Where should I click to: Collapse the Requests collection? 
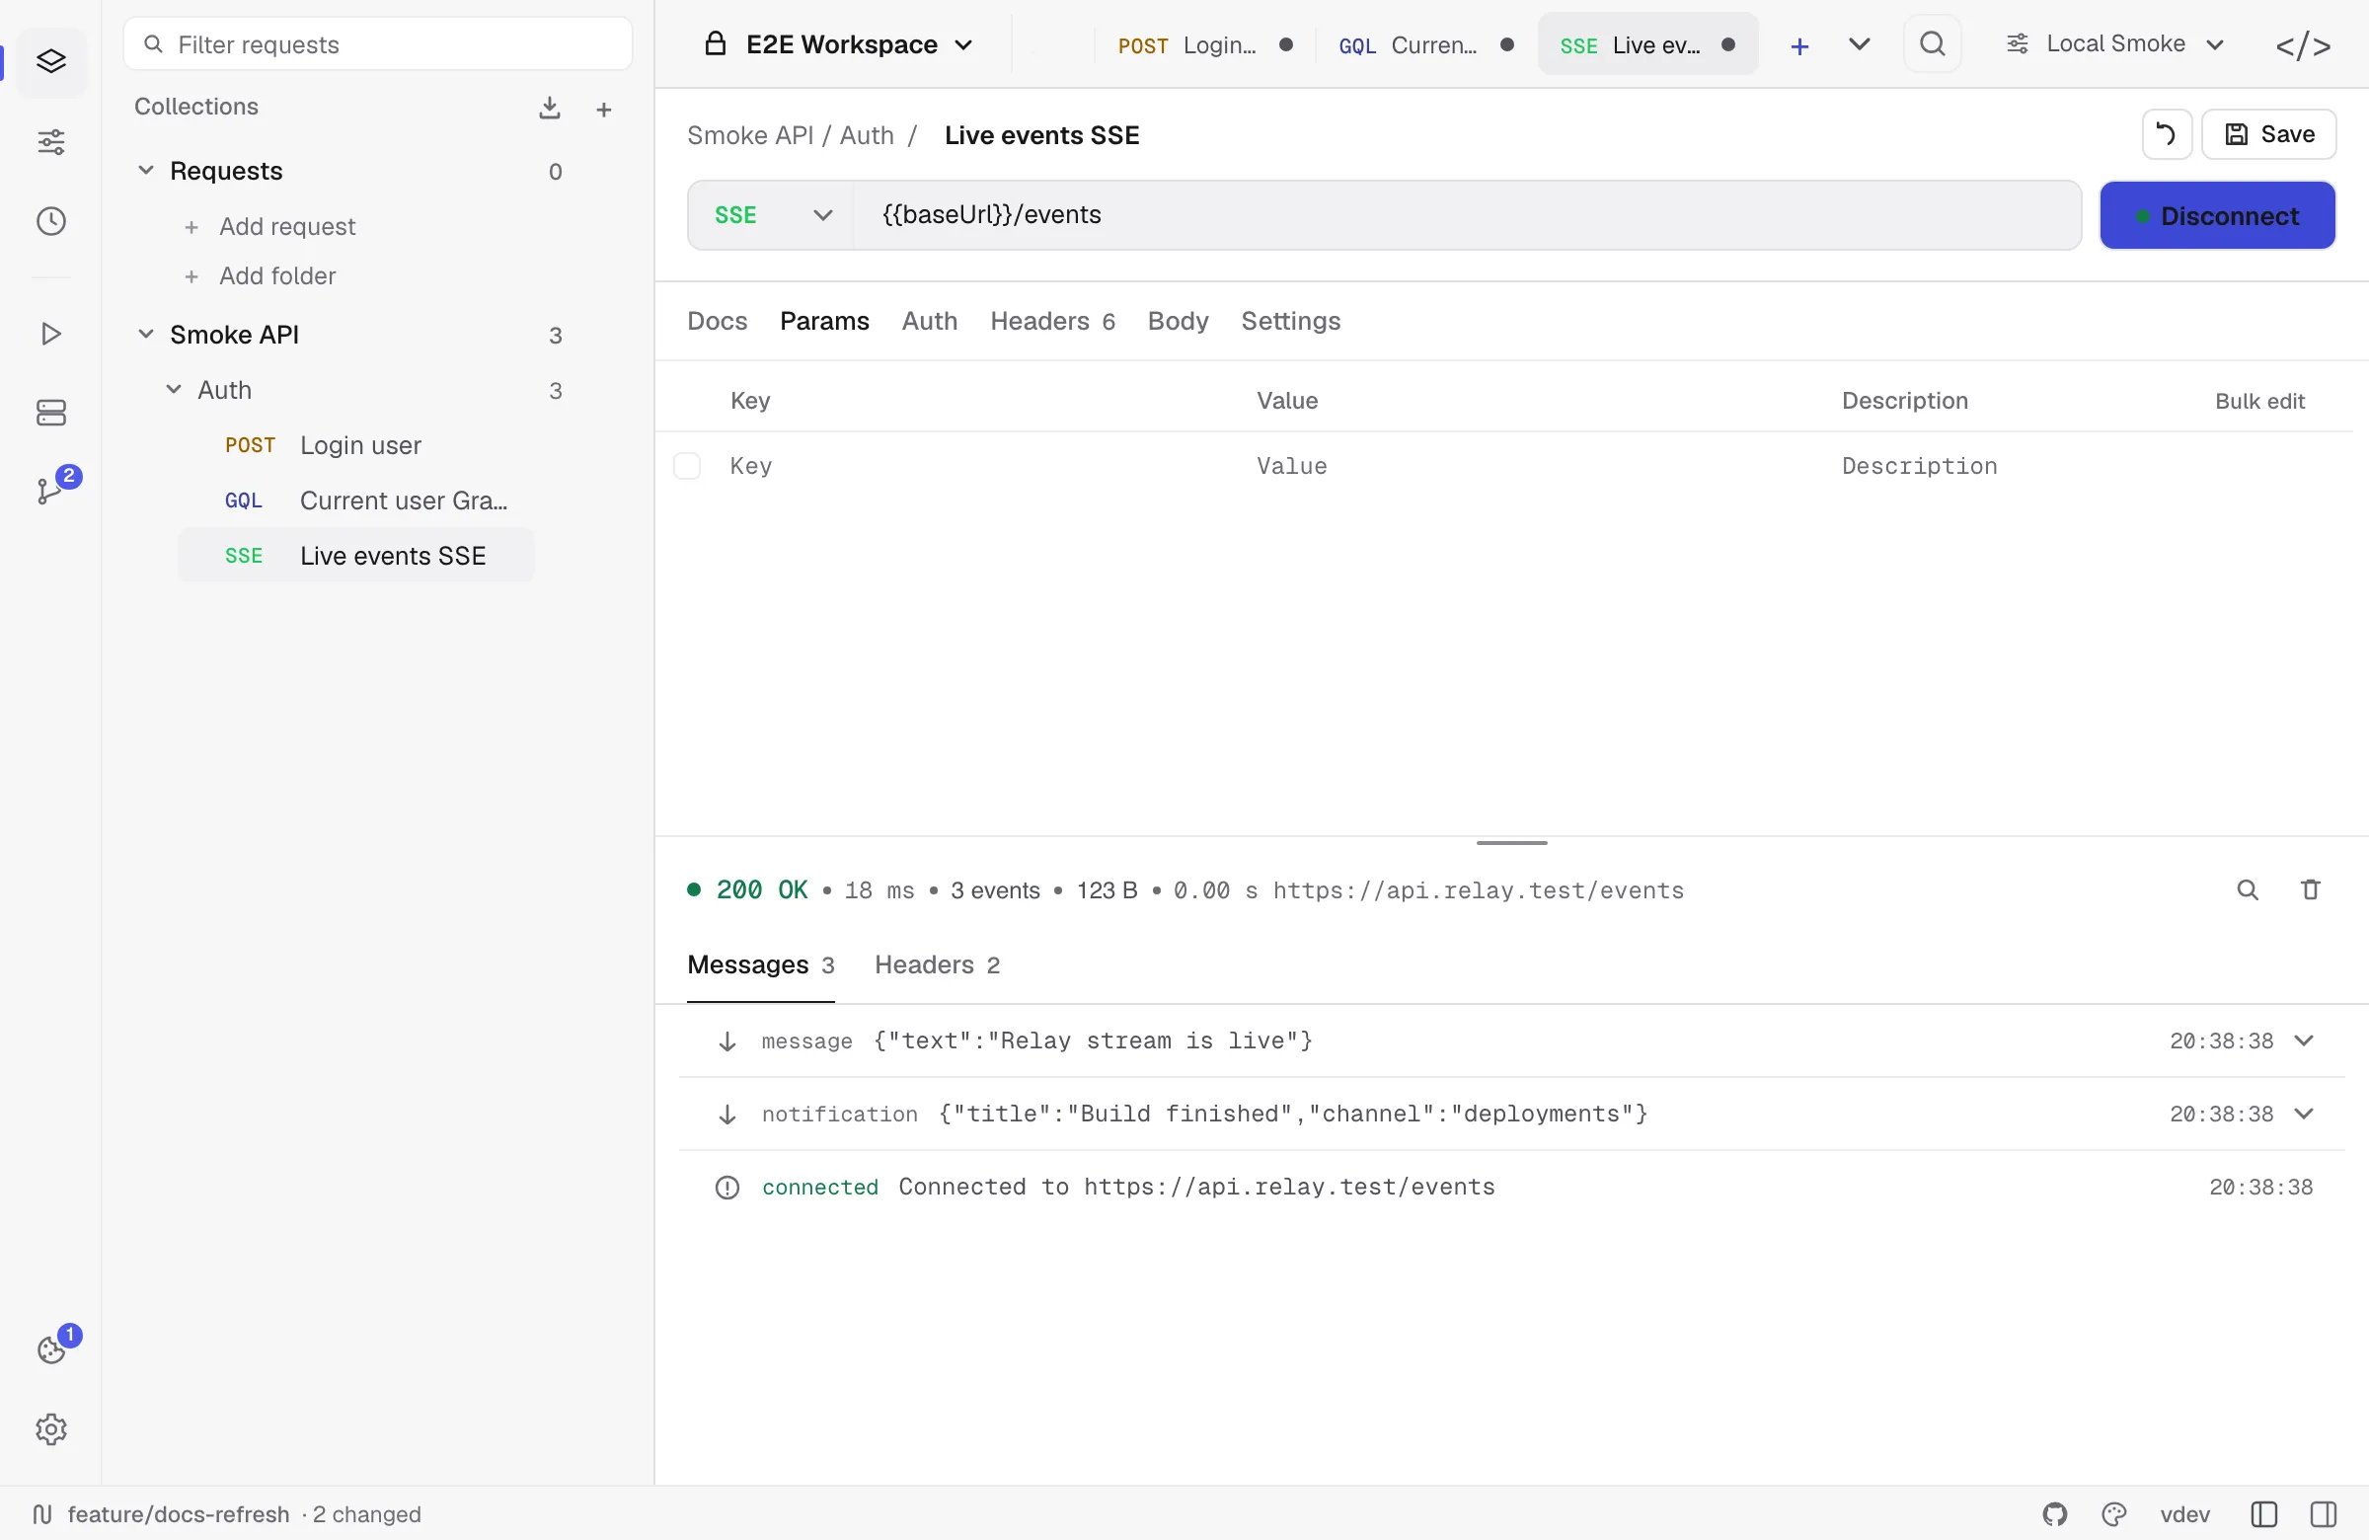click(x=145, y=170)
